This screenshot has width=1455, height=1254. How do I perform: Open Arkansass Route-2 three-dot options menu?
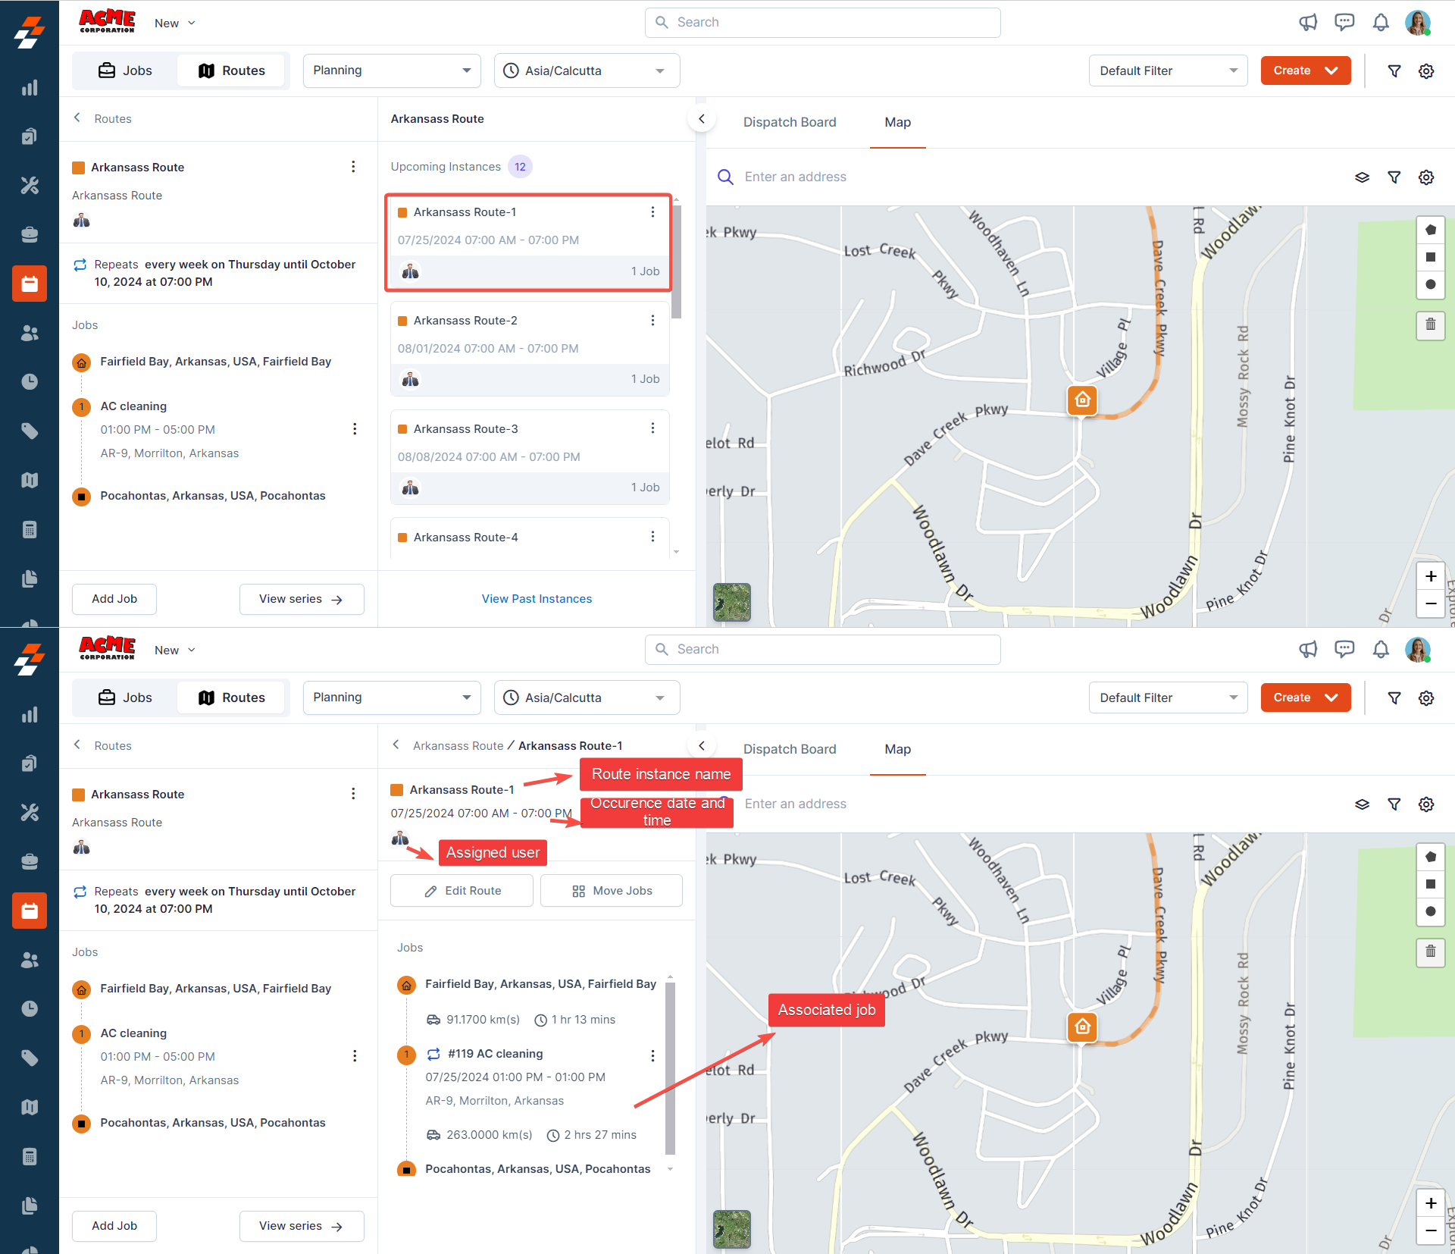652,321
